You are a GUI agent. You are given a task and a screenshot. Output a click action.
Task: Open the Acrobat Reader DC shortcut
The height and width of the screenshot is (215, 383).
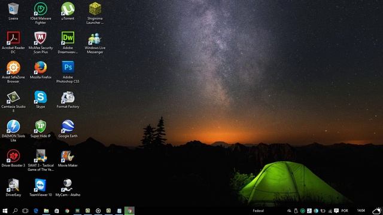[x=13, y=42]
